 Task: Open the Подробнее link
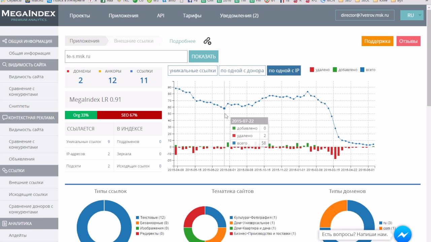point(183,41)
